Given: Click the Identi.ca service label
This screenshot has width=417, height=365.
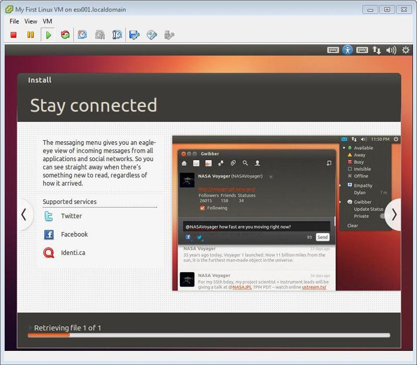Looking at the screenshot, I should coord(73,253).
